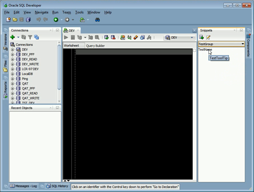This screenshot has height=192, width=254.
Task: Click the binoculars Find DB Object icon
Action: [x=97, y=20]
